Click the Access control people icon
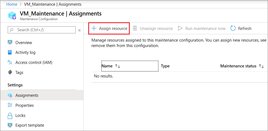 tap(10, 63)
